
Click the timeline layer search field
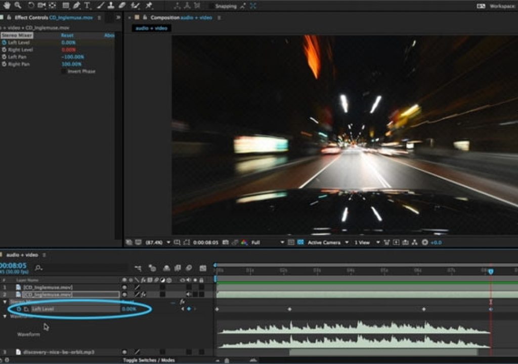(x=81, y=268)
